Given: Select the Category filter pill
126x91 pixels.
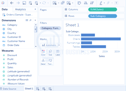Looking at the screenshot, I should point(50,28).
